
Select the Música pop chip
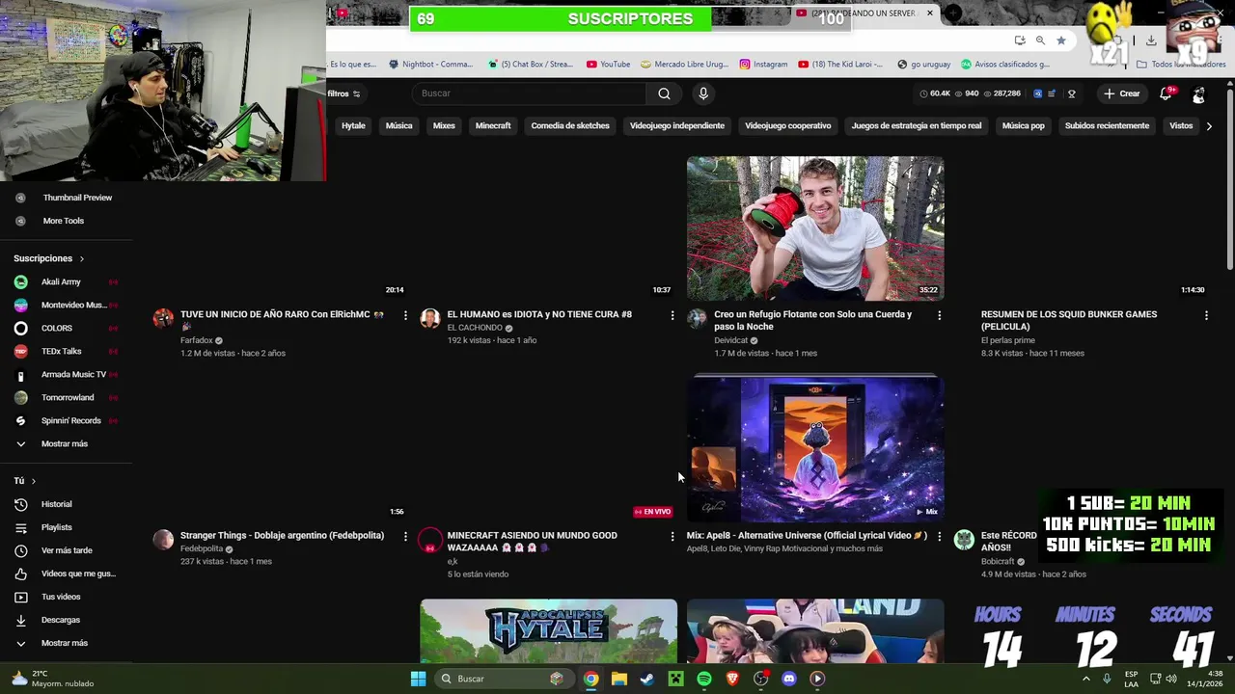click(x=1024, y=125)
